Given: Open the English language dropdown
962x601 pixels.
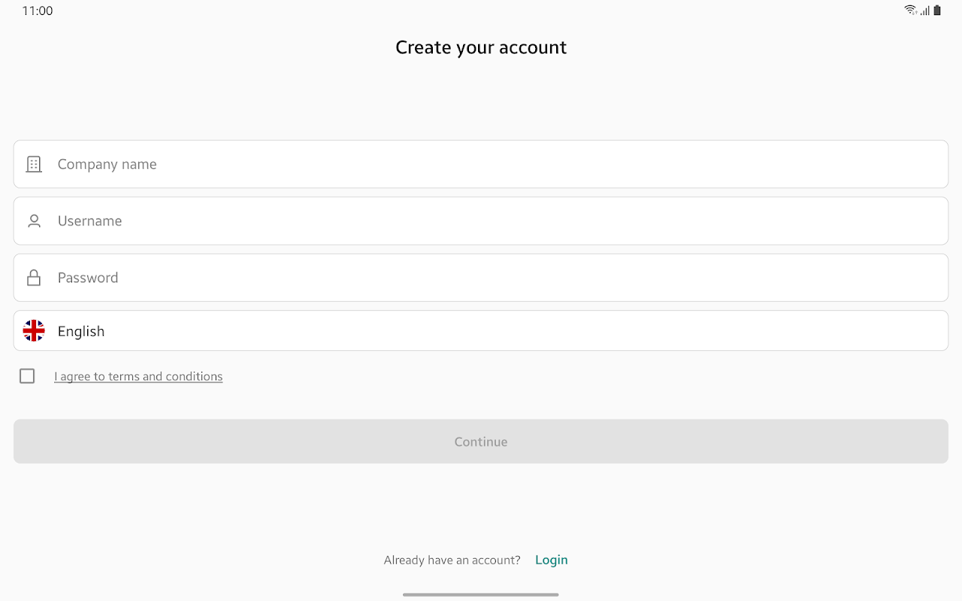Looking at the screenshot, I should click(481, 331).
